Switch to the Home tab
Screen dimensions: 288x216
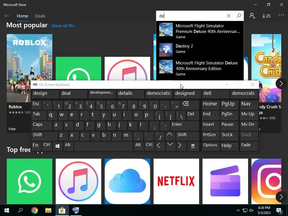22,16
